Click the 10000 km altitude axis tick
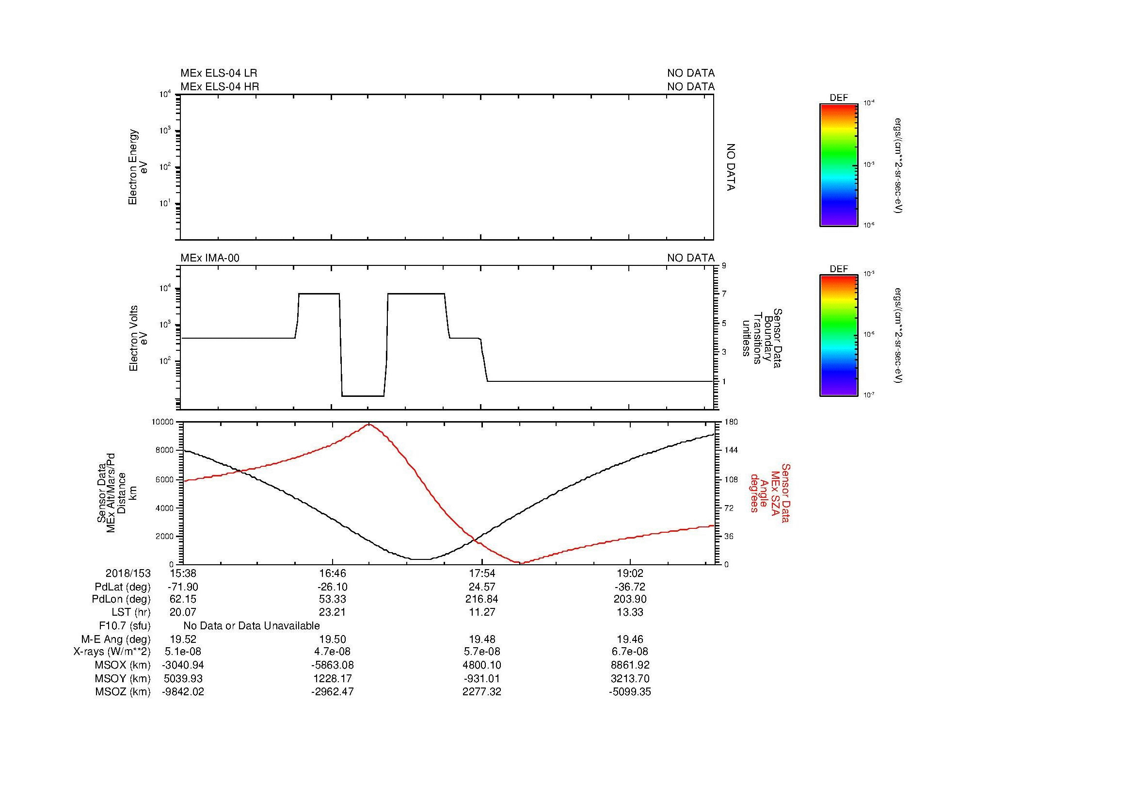This screenshot has width=1134, height=802. [163, 422]
